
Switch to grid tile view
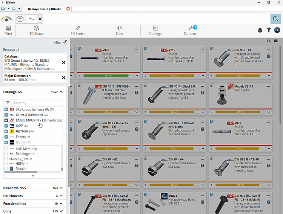269,41
